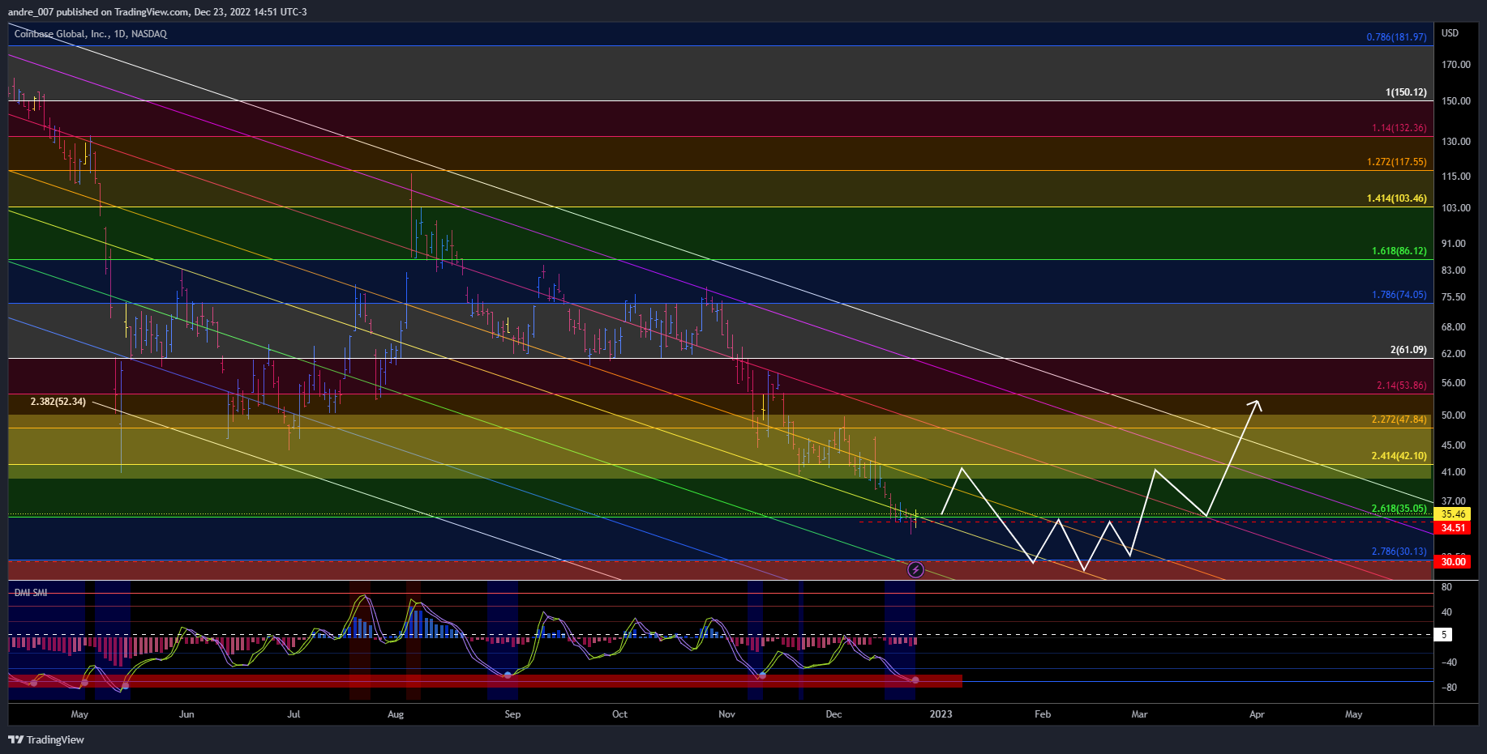This screenshot has width=1487, height=754.
Task: Select the Apr label on time axis
Action: 1257,714
